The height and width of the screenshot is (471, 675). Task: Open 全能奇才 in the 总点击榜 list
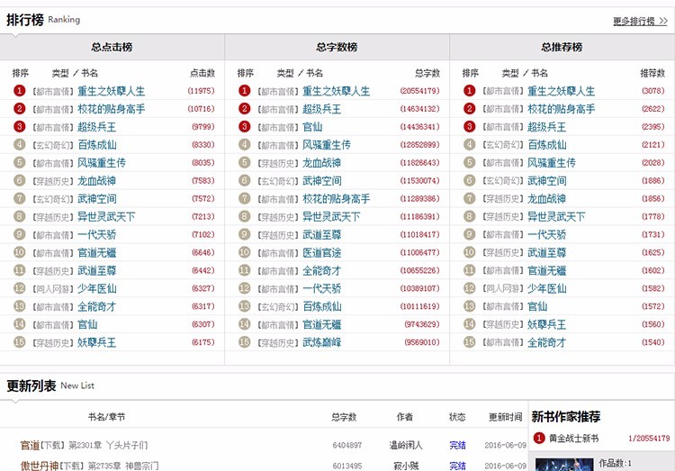97,307
